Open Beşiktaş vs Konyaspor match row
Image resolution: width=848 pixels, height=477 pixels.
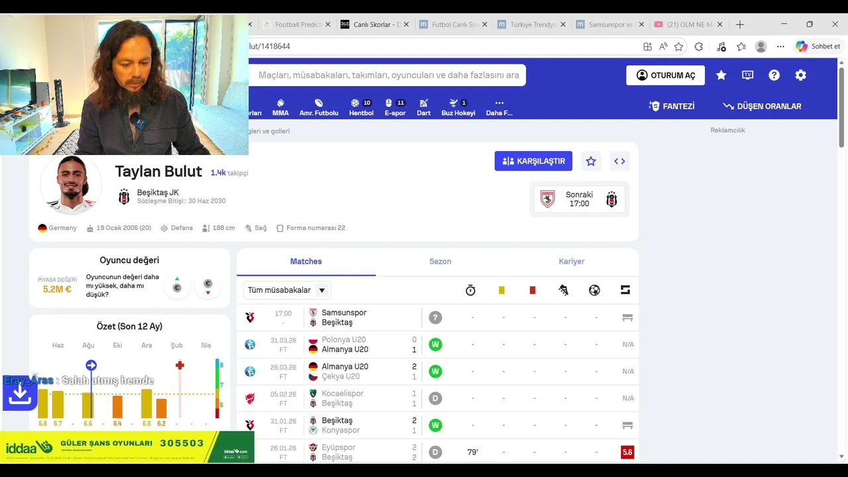(x=437, y=425)
